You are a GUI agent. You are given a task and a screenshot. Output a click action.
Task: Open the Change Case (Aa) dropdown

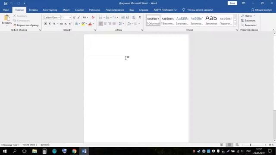click(x=85, y=17)
